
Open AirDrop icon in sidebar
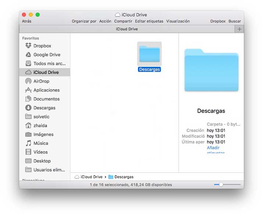coord(28,81)
